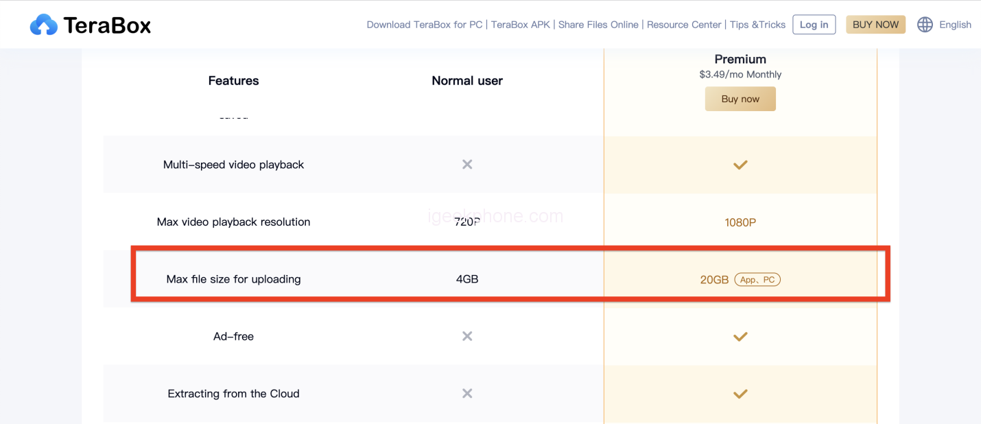Visit the Resource Center
This screenshot has height=424, width=981.
(x=684, y=25)
